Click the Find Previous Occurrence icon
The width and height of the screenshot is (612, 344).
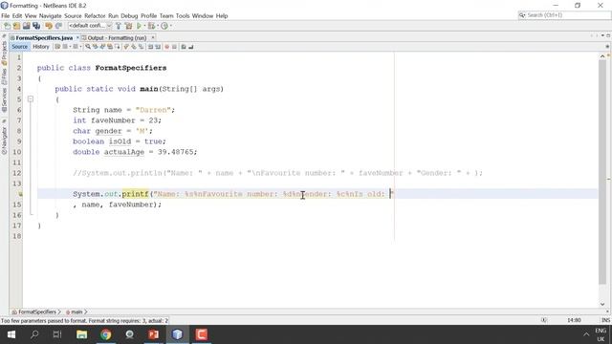96,47
